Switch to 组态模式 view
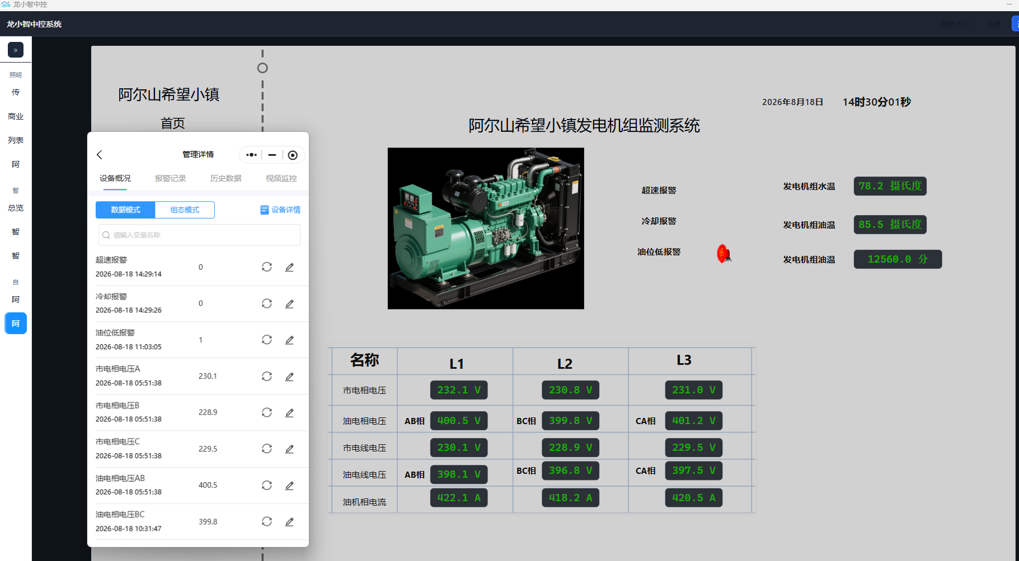Viewport: 1019px width, 561px height. tap(185, 210)
